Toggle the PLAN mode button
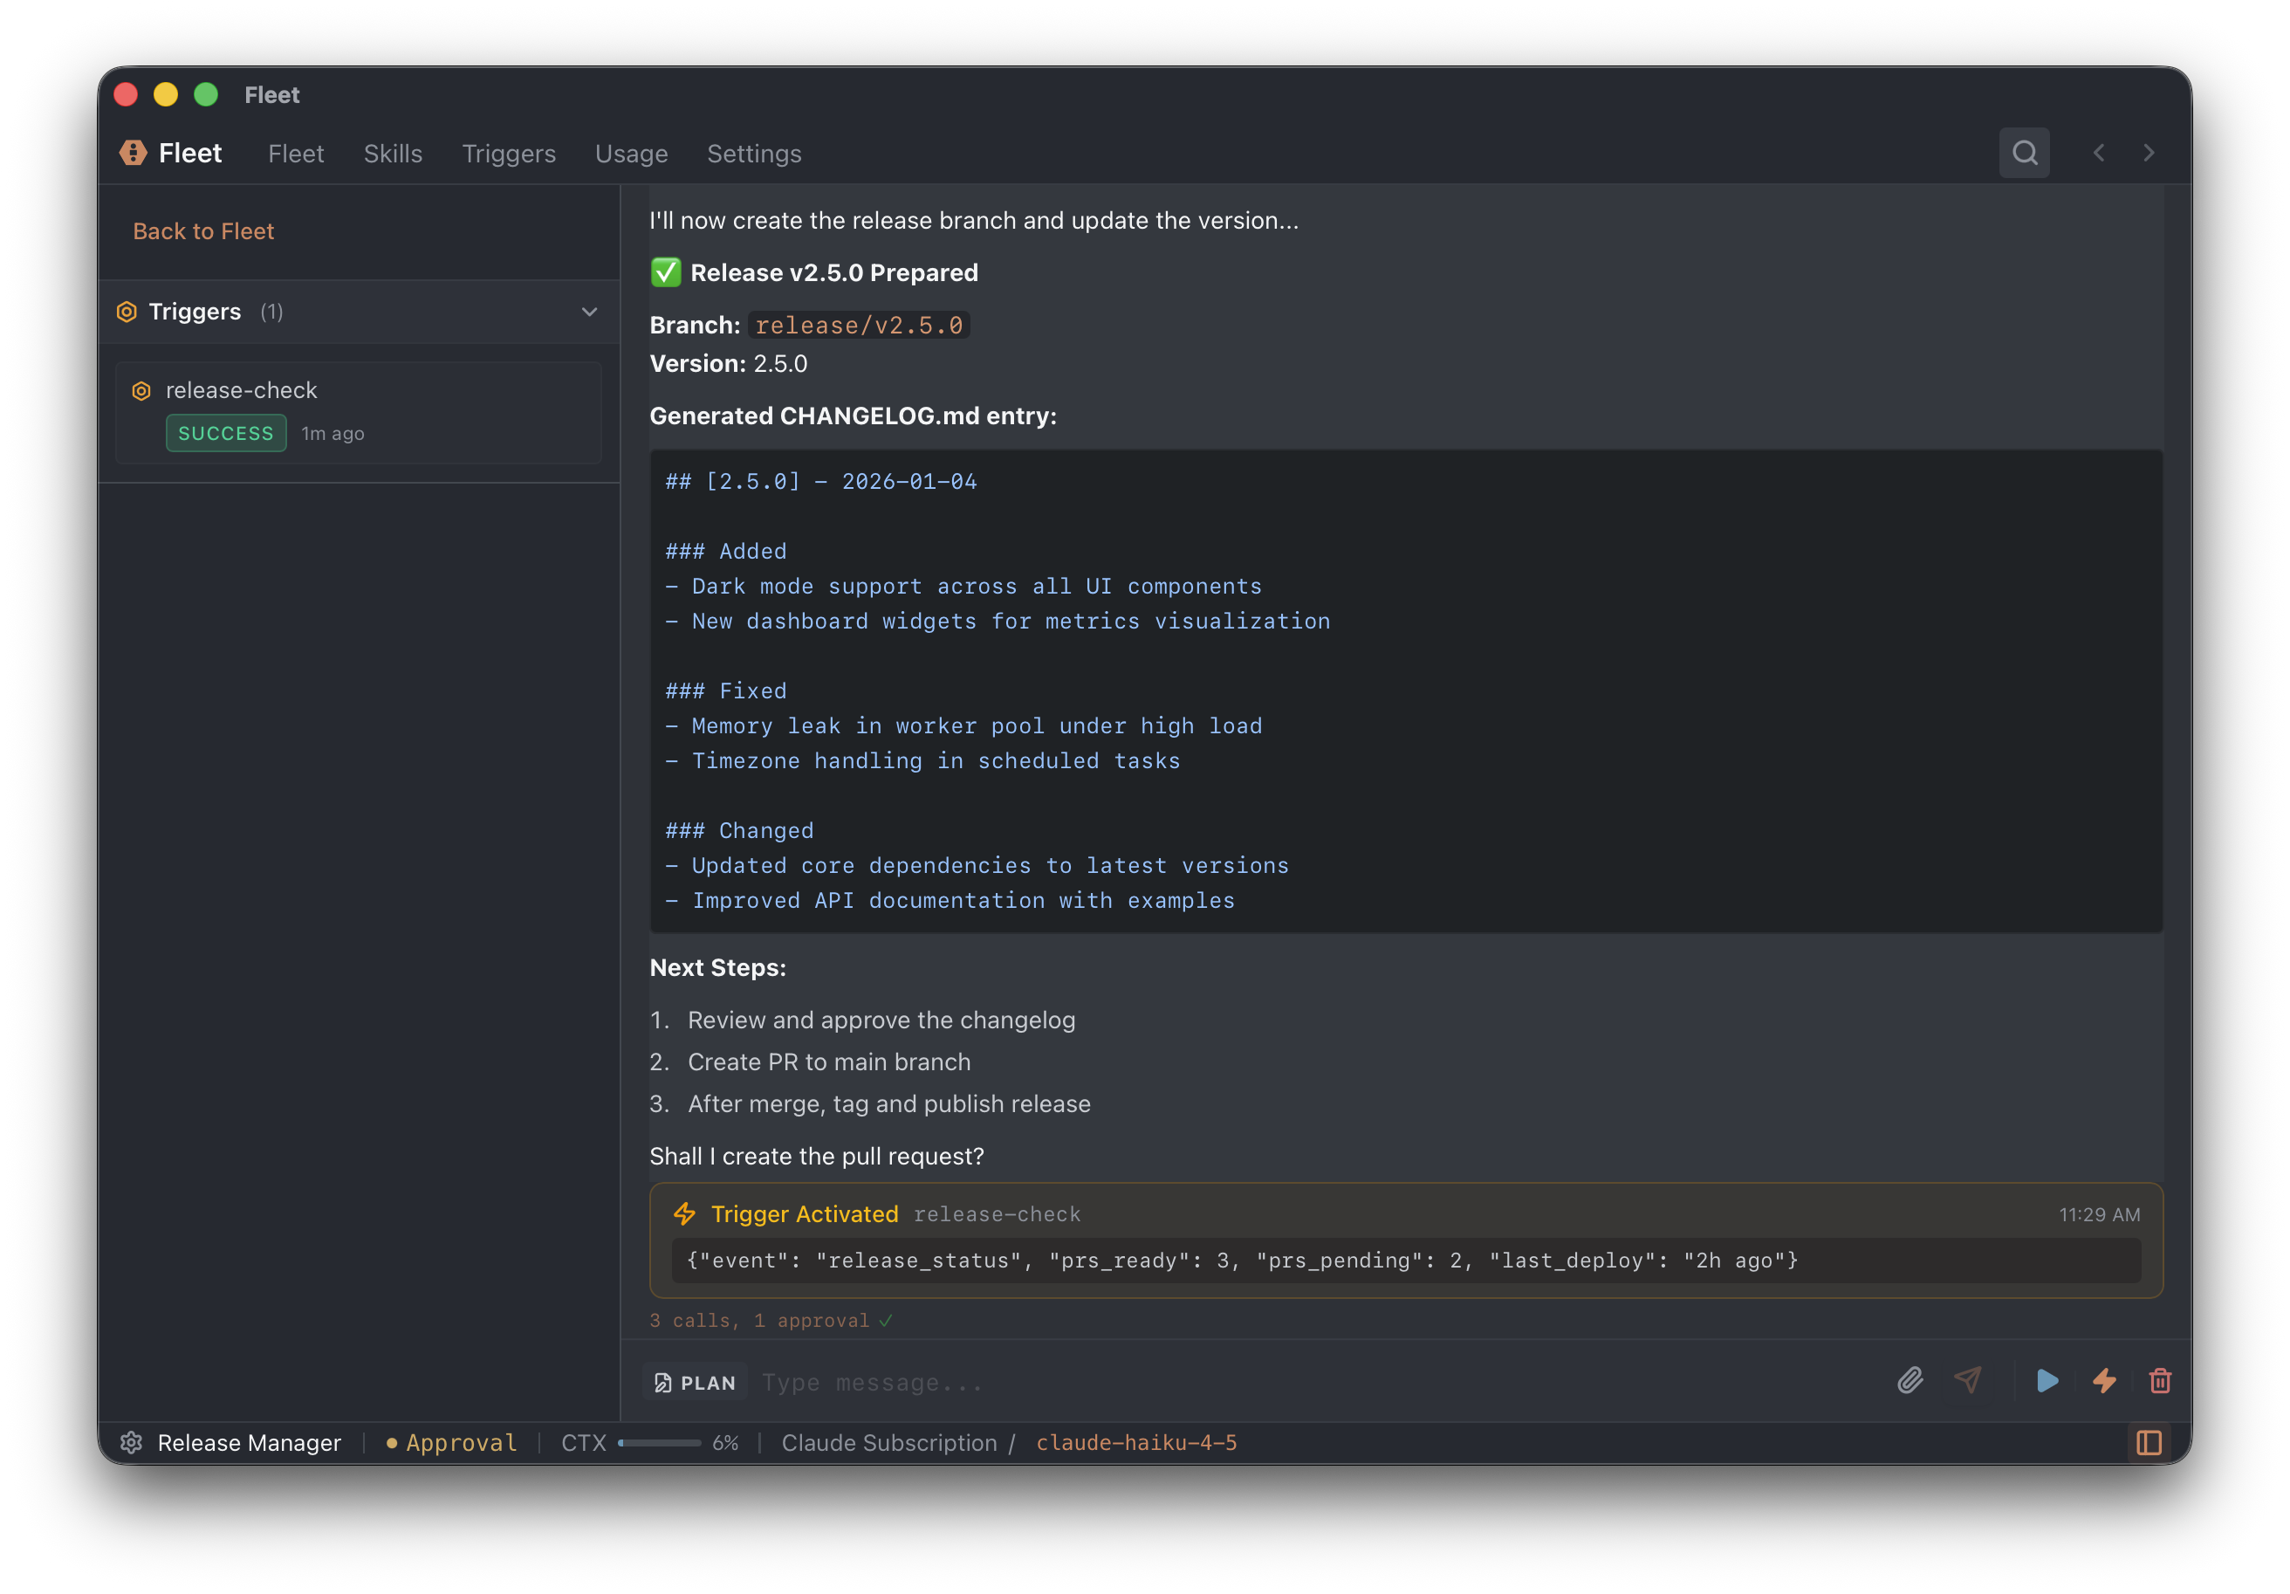This screenshot has width=2290, height=1594. click(x=696, y=1382)
